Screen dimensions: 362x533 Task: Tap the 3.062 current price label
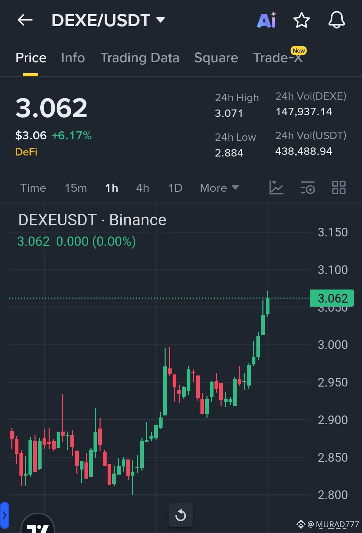click(x=332, y=298)
